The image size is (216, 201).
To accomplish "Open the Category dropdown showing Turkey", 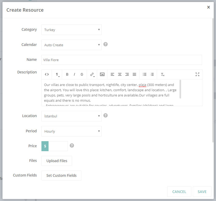I will [72, 30].
